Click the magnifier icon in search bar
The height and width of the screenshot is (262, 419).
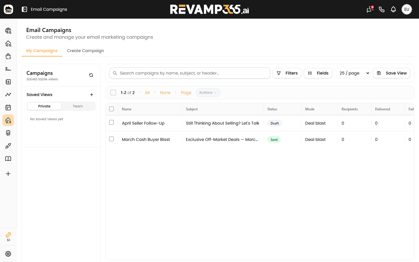click(x=115, y=73)
